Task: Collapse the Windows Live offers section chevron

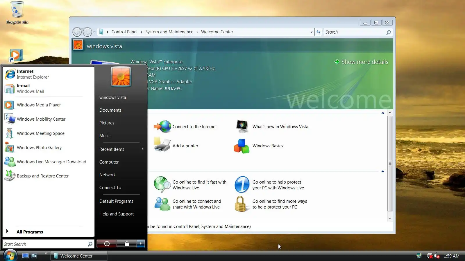Action: 383,171
